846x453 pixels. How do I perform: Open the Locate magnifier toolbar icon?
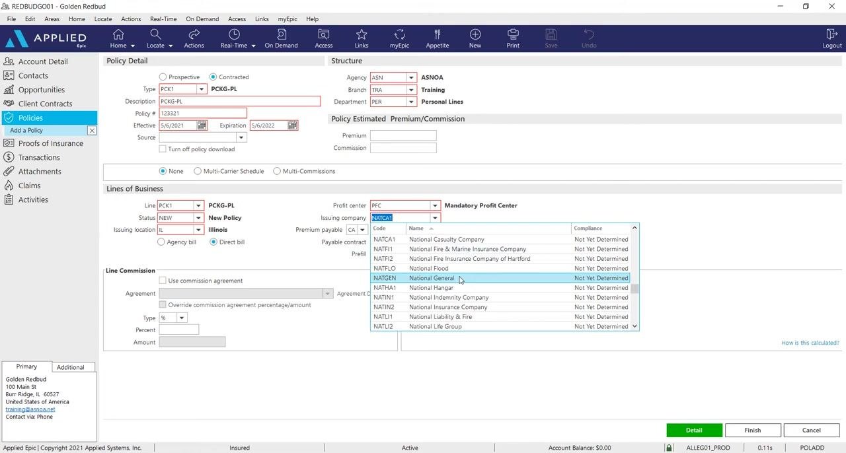pyautogui.click(x=155, y=38)
